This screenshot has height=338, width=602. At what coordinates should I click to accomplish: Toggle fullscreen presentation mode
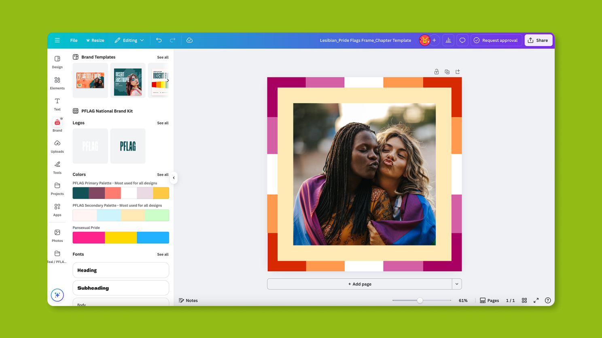coord(536,300)
